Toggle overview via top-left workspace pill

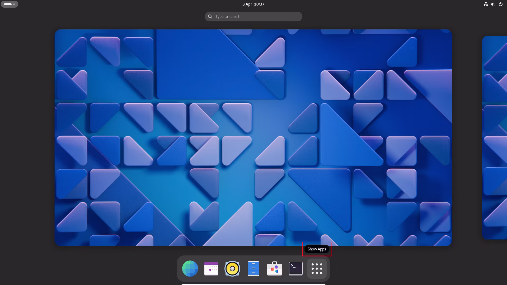(8, 4)
